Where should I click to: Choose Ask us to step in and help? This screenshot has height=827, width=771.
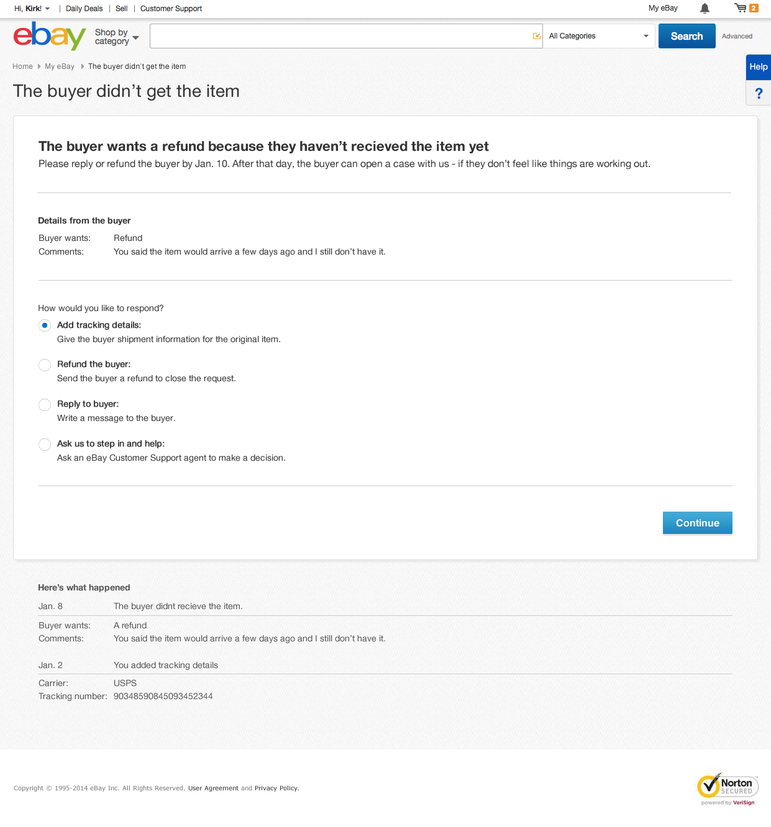pos(45,445)
